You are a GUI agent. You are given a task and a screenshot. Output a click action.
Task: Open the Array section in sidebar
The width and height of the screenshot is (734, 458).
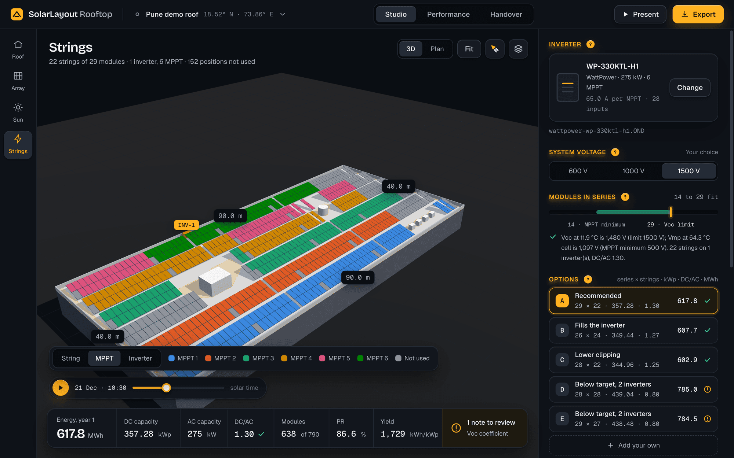(18, 81)
